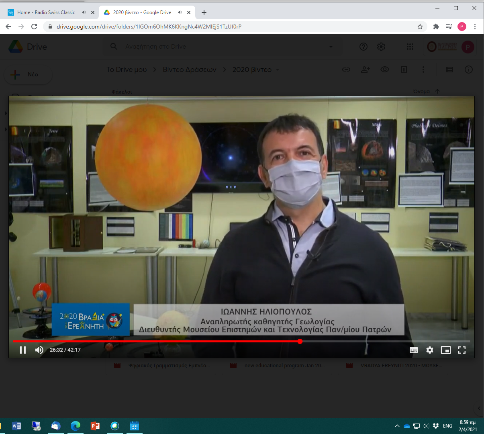Mute the Radio Swiss Classic tab audio

pyautogui.click(x=84, y=12)
